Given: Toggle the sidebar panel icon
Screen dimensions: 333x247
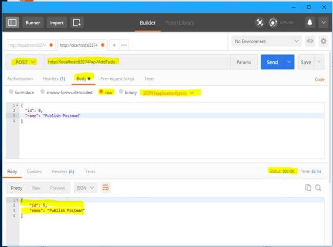Looking at the screenshot, I should tap(12, 23).
